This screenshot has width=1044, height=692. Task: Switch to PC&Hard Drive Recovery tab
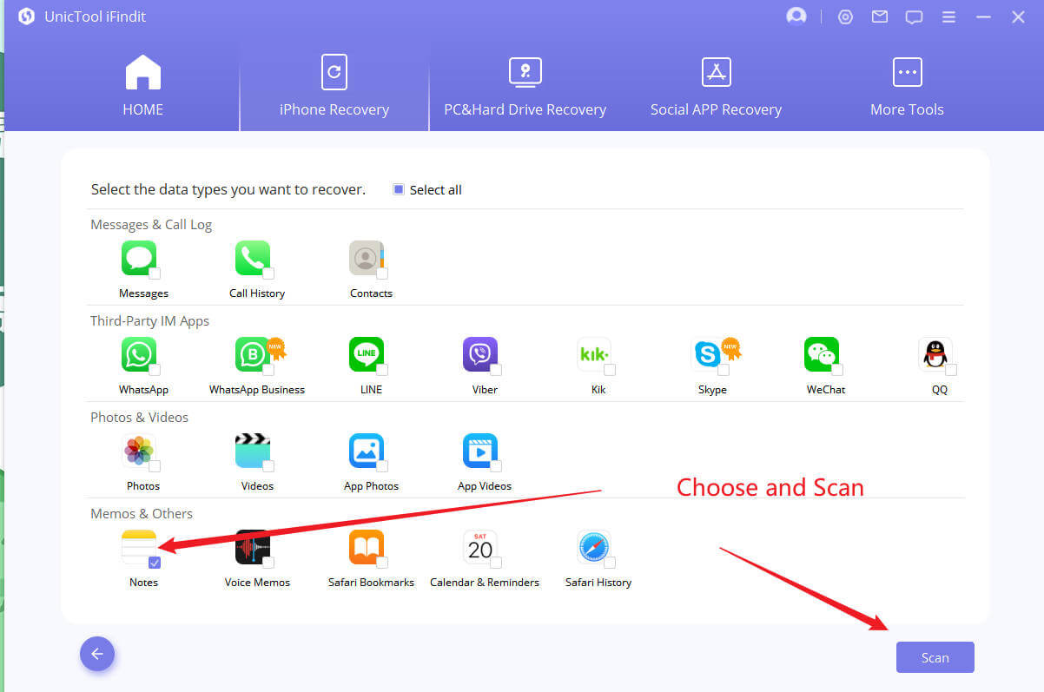pyautogui.click(x=525, y=87)
